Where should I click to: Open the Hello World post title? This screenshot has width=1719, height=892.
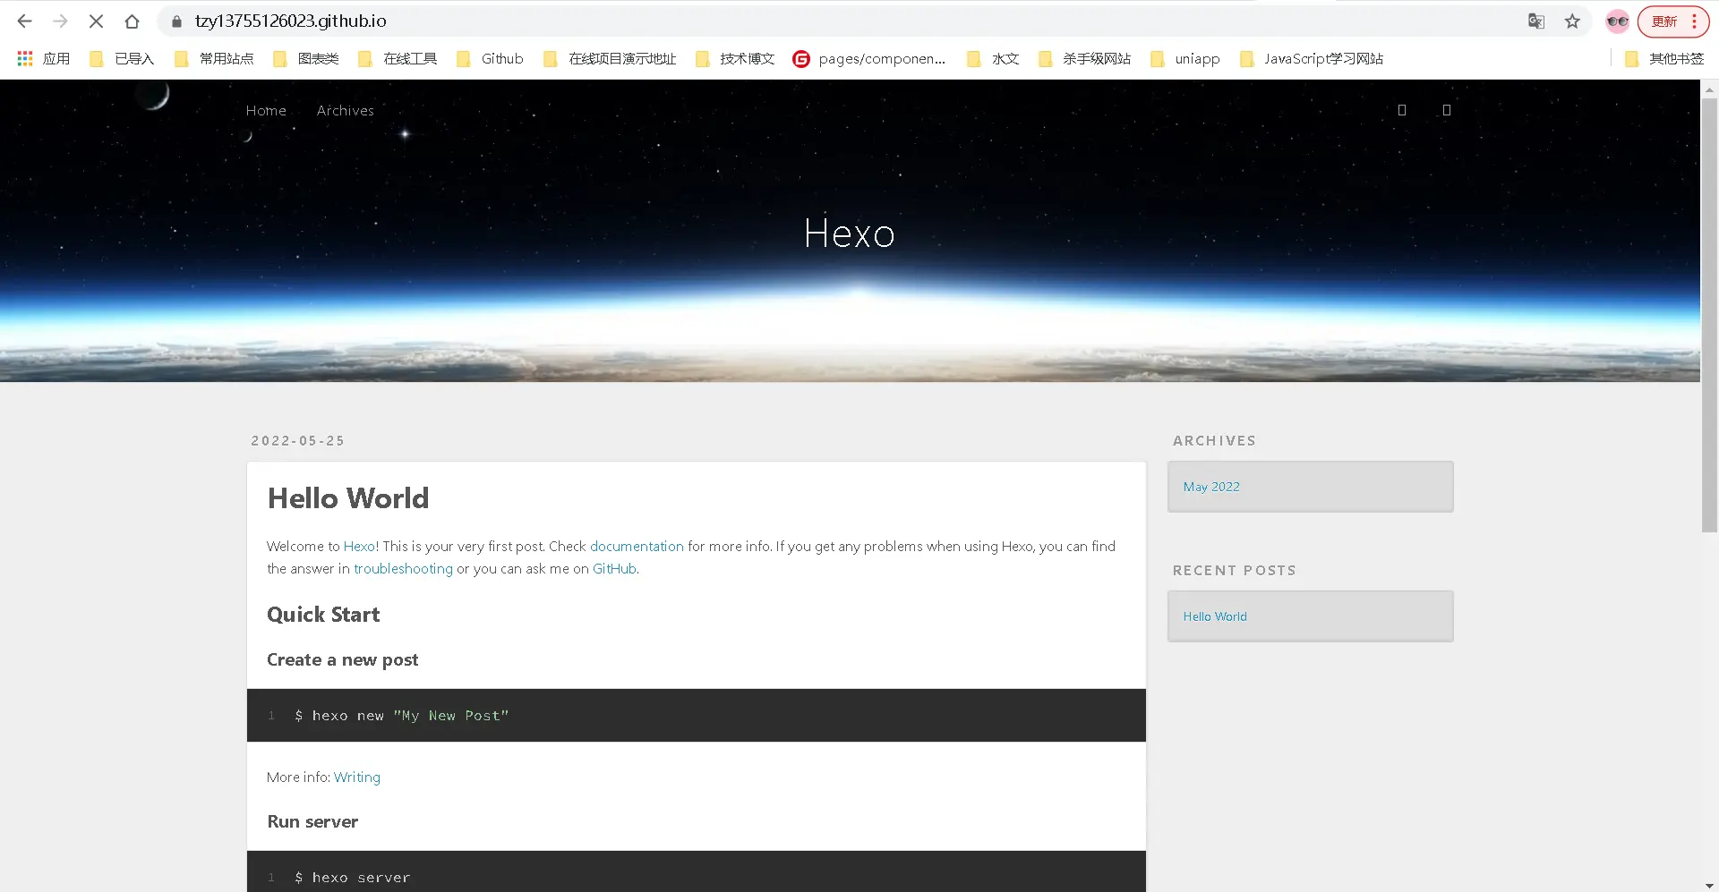tap(348, 498)
